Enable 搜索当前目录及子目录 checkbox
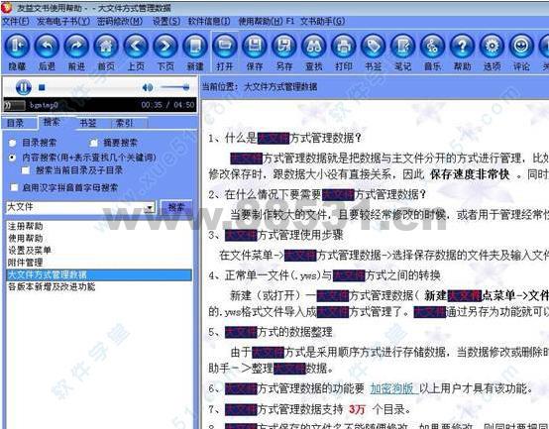This screenshot has width=549, height=429. click(25, 170)
